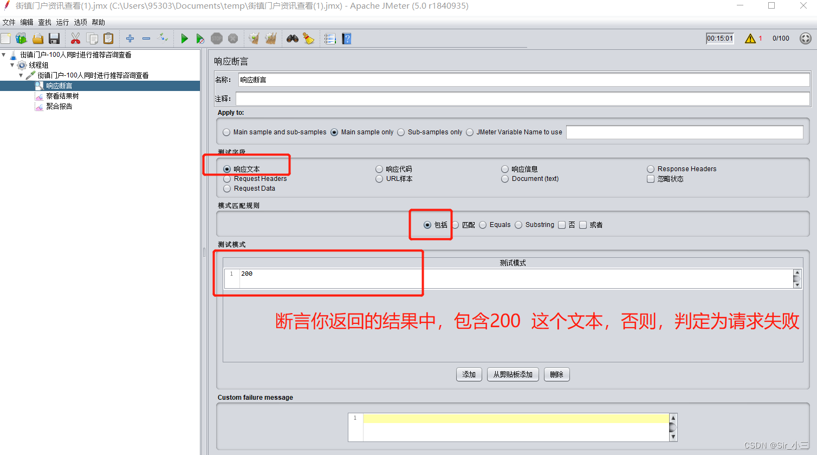Click Start no pauses icon
Viewport: 817px width, 455px height.
(x=200, y=38)
